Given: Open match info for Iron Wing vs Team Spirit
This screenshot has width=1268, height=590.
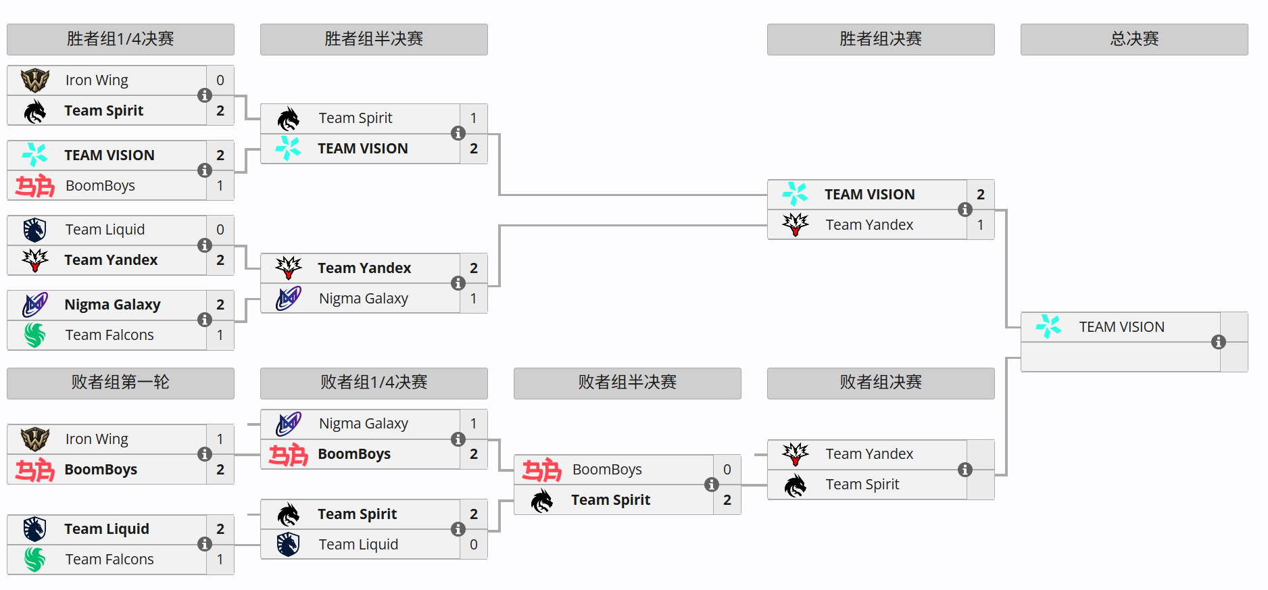Looking at the screenshot, I should [x=204, y=95].
